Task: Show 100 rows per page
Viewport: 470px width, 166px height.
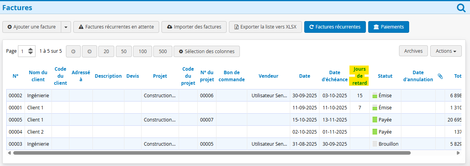Action: pyautogui.click(x=142, y=51)
